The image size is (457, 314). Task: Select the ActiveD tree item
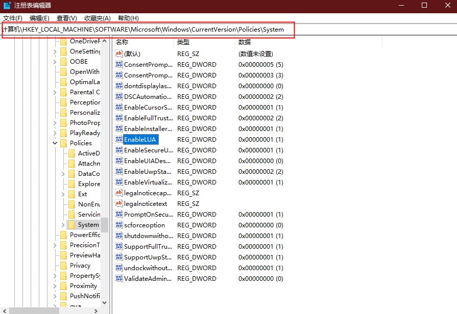[89, 153]
